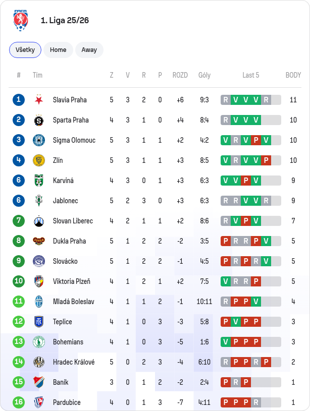Open the Slovan Liberec team link
This screenshot has height=411, width=310.
73,221
